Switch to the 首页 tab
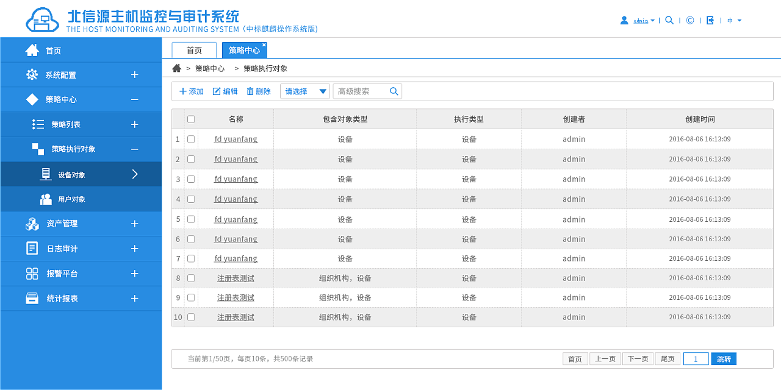Image resolution: width=781 pixels, height=390 pixels. tap(193, 50)
